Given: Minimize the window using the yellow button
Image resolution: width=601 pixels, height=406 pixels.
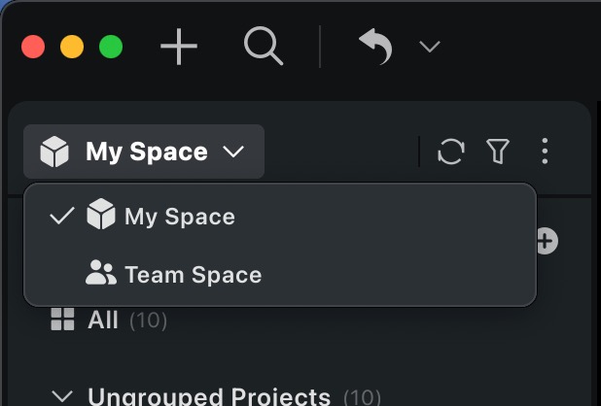Looking at the screenshot, I should point(72,47).
